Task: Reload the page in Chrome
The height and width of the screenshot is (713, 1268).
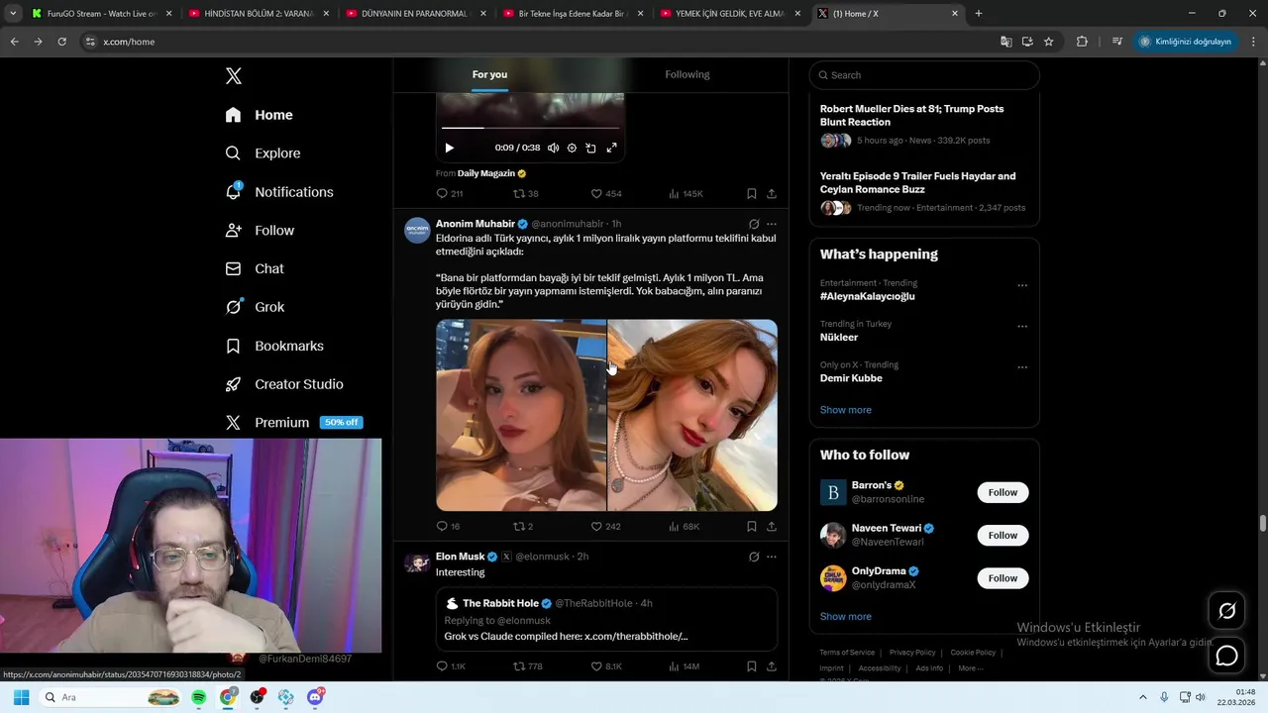Action: click(x=61, y=42)
